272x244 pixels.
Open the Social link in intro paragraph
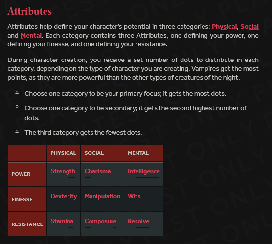click(249, 27)
